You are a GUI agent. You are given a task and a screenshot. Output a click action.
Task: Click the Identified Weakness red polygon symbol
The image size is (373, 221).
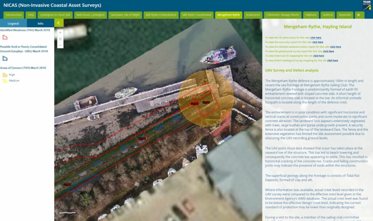(5, 38)
